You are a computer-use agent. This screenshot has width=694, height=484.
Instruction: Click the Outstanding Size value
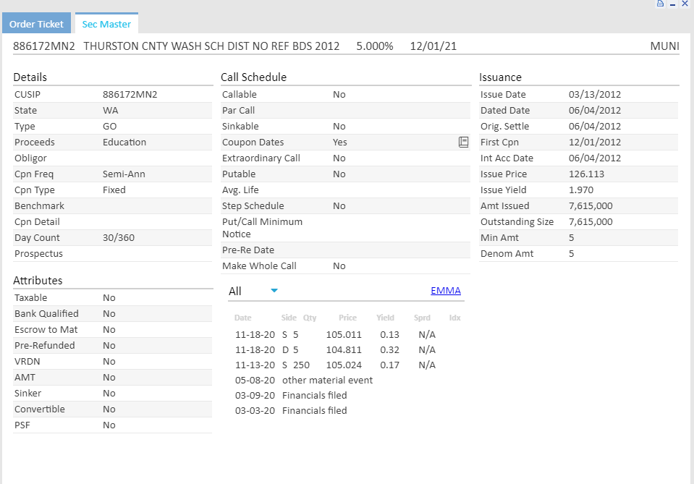click(x=591, y=221)
